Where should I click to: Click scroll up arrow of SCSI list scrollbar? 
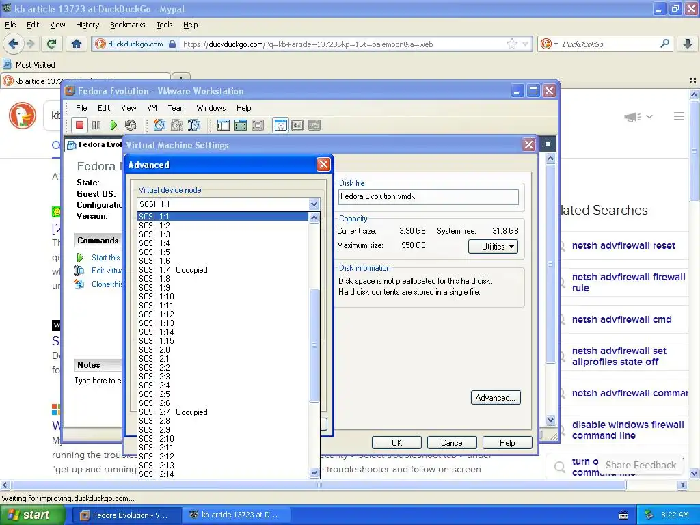tap(314, 217)
